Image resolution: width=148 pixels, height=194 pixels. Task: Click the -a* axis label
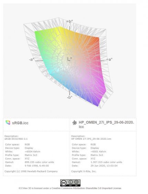32,60
